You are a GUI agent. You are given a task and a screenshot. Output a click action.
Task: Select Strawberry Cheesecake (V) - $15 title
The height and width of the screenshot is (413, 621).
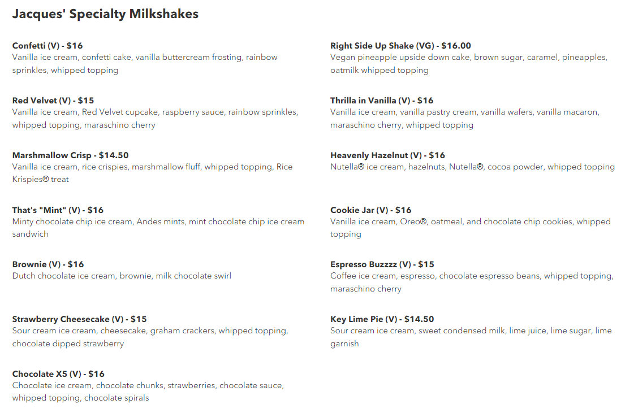80,319
